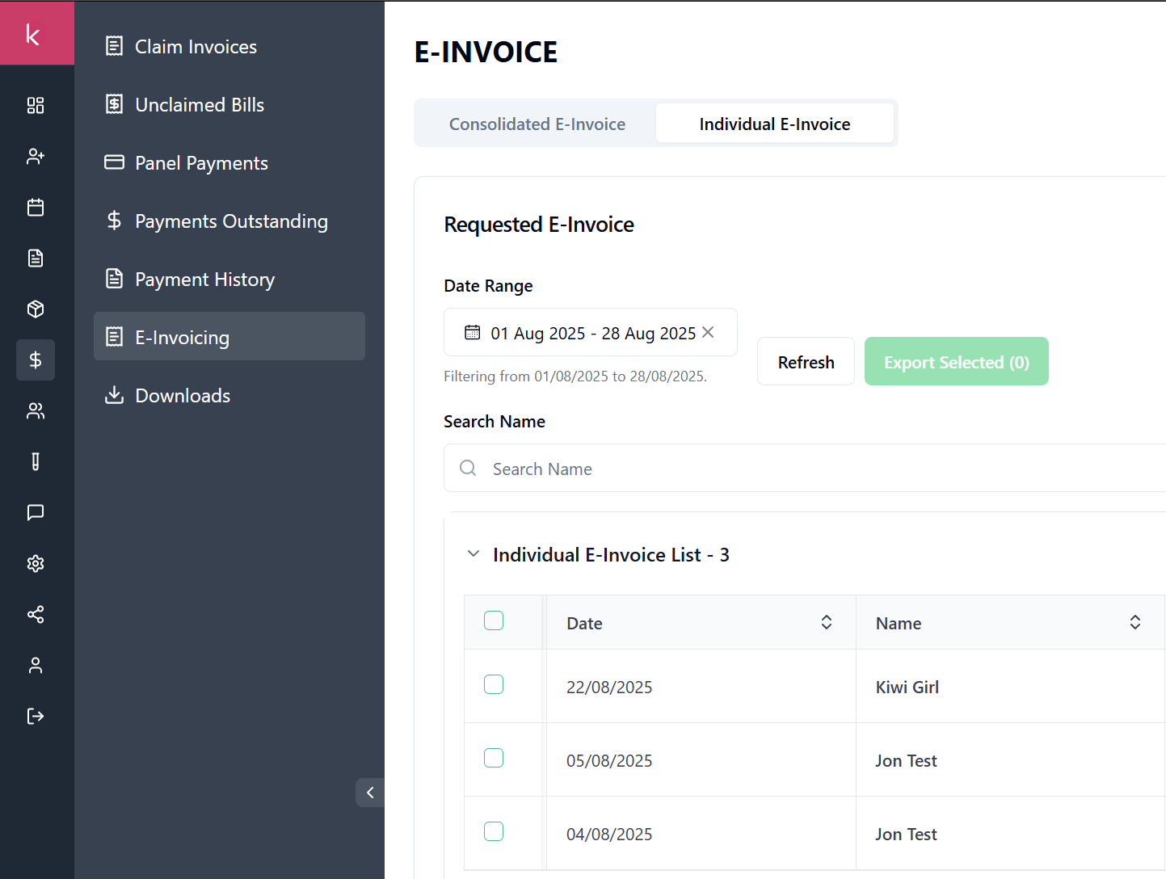
Task: Open the chat message icon in sidebar
Action: (36, 512)
